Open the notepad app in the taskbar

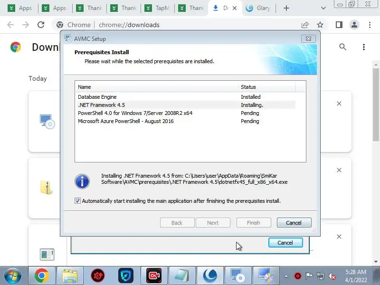click(182, 275)
